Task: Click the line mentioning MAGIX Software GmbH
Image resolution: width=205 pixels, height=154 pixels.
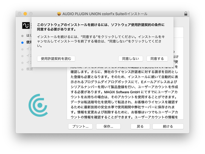Action: (124, 92)
